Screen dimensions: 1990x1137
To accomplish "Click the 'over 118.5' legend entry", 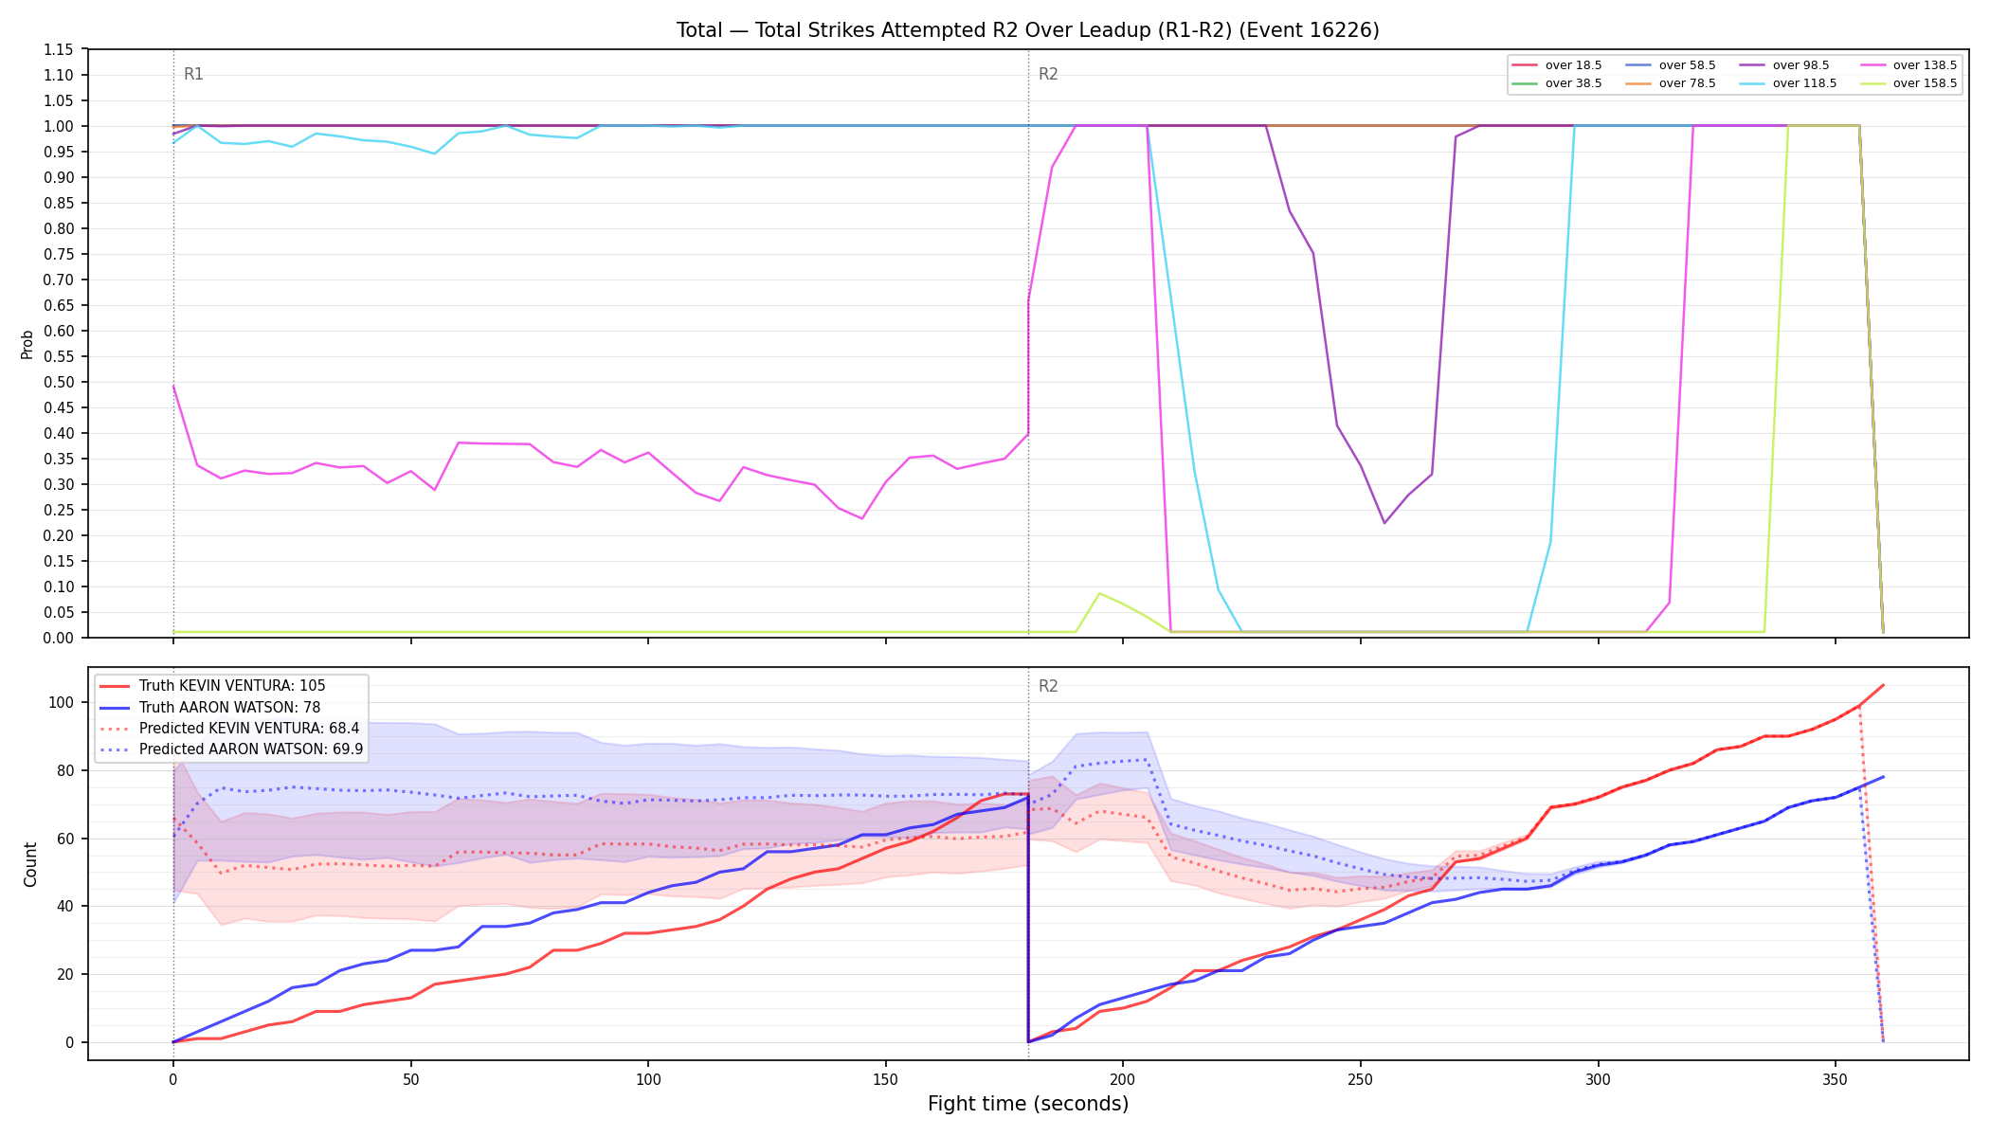I will [x=1789, y=83].
